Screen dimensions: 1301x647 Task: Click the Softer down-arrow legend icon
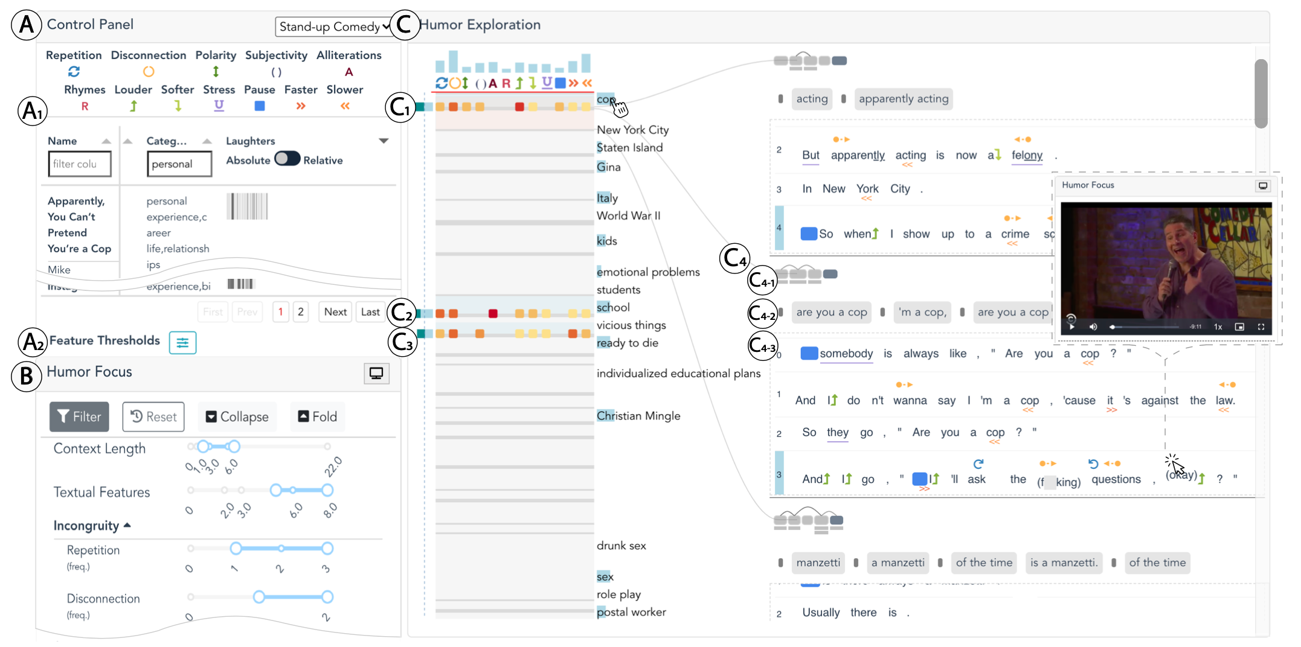coord(178,106)
